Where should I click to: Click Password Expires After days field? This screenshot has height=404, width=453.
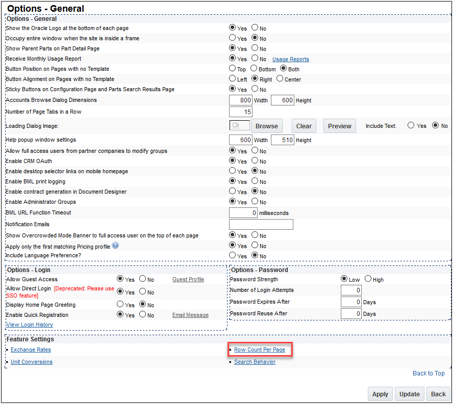tap(351, 302)
